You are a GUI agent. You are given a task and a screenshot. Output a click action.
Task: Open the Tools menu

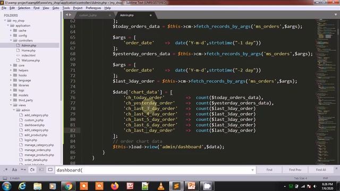pos(66,8)
